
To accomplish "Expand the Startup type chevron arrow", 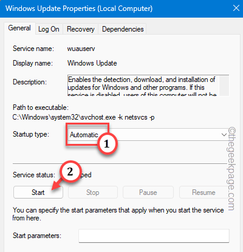I will pyautogui.click(x=224, y=135).
